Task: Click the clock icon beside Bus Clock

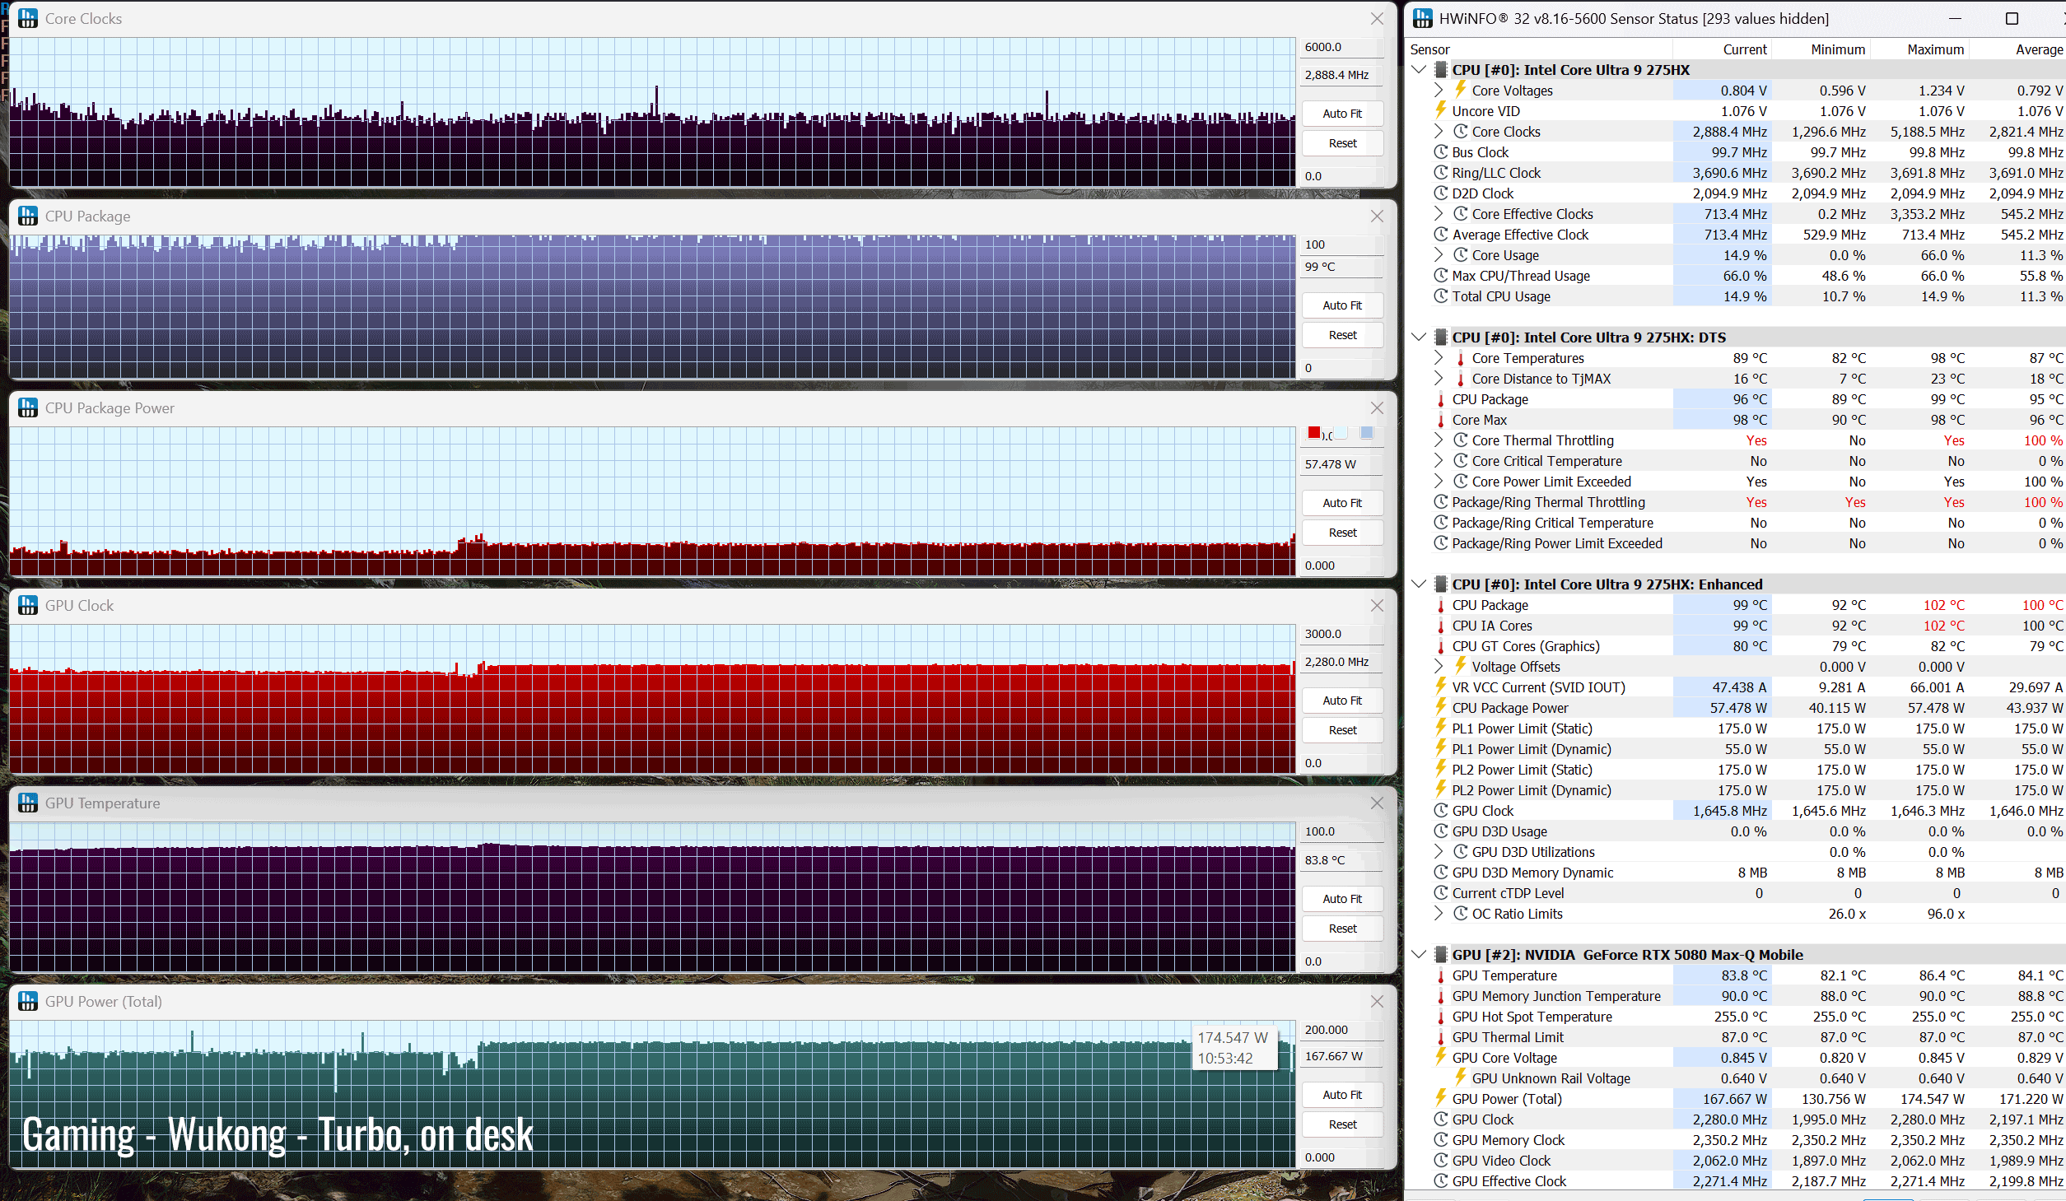Action: (x=1441, y=152)
